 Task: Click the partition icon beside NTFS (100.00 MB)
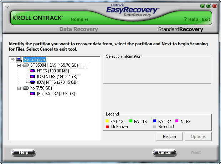tap(32, 71)
